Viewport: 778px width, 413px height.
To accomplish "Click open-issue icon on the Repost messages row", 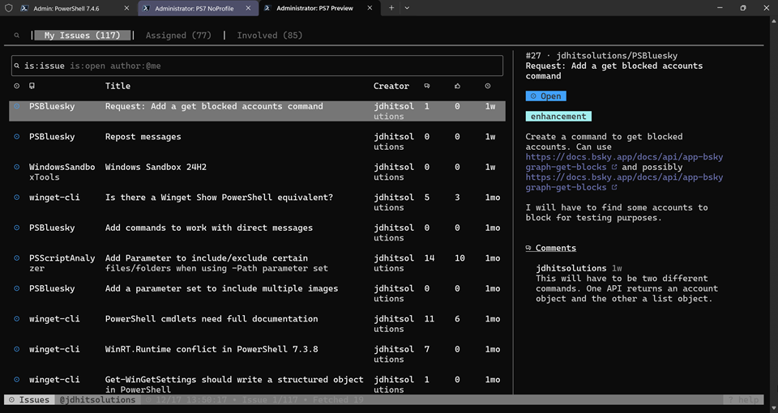I will (x=17, y=136).
